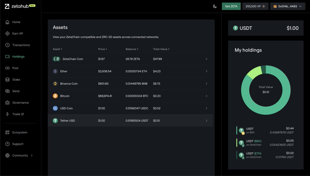
Task: Go to Home in sidebar
Action: 16,22
